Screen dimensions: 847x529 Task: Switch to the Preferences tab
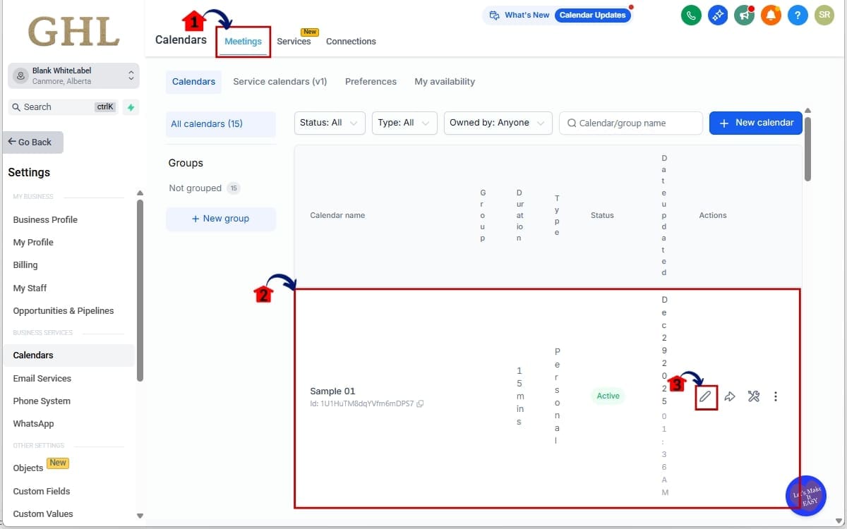(x=371, y=82)
